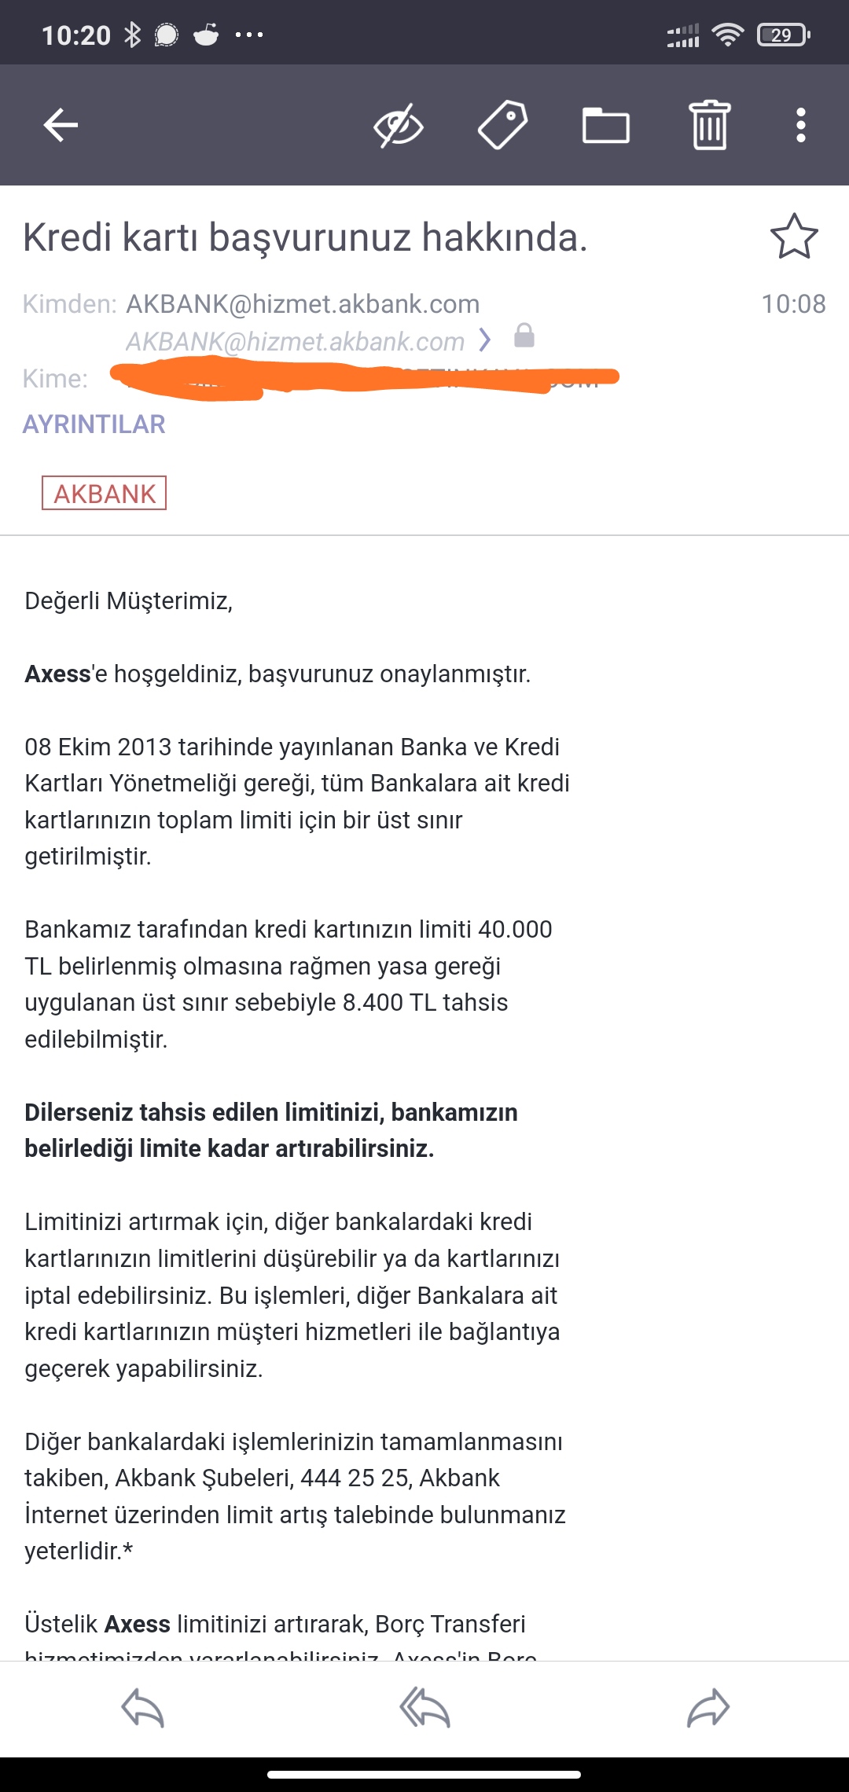Tap the Wi-Fi status bar icon
This screenshot has width=849, height=1792.
(x=727, y=35)
